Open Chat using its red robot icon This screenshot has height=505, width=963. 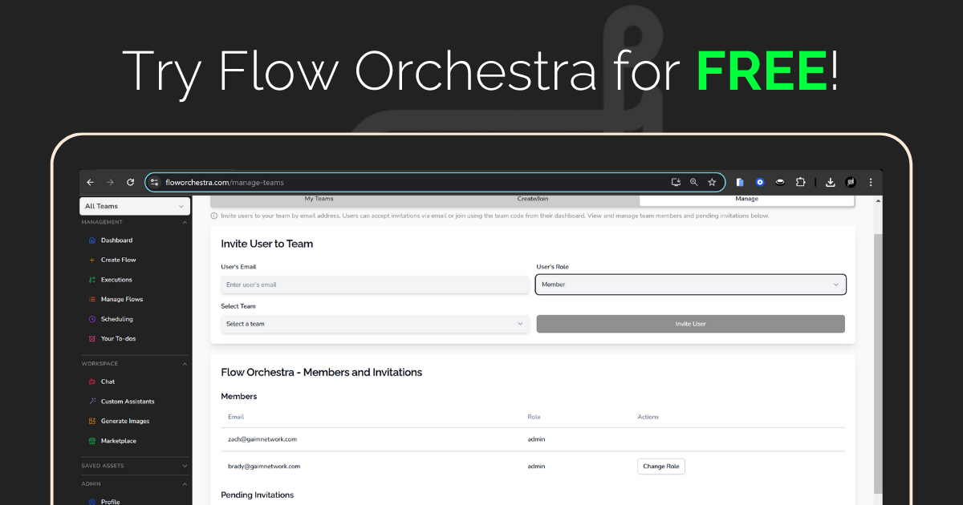point(92,382)
